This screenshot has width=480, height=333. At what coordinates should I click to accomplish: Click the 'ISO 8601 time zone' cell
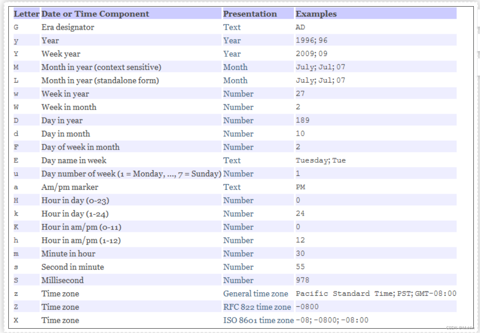(258, 320)
